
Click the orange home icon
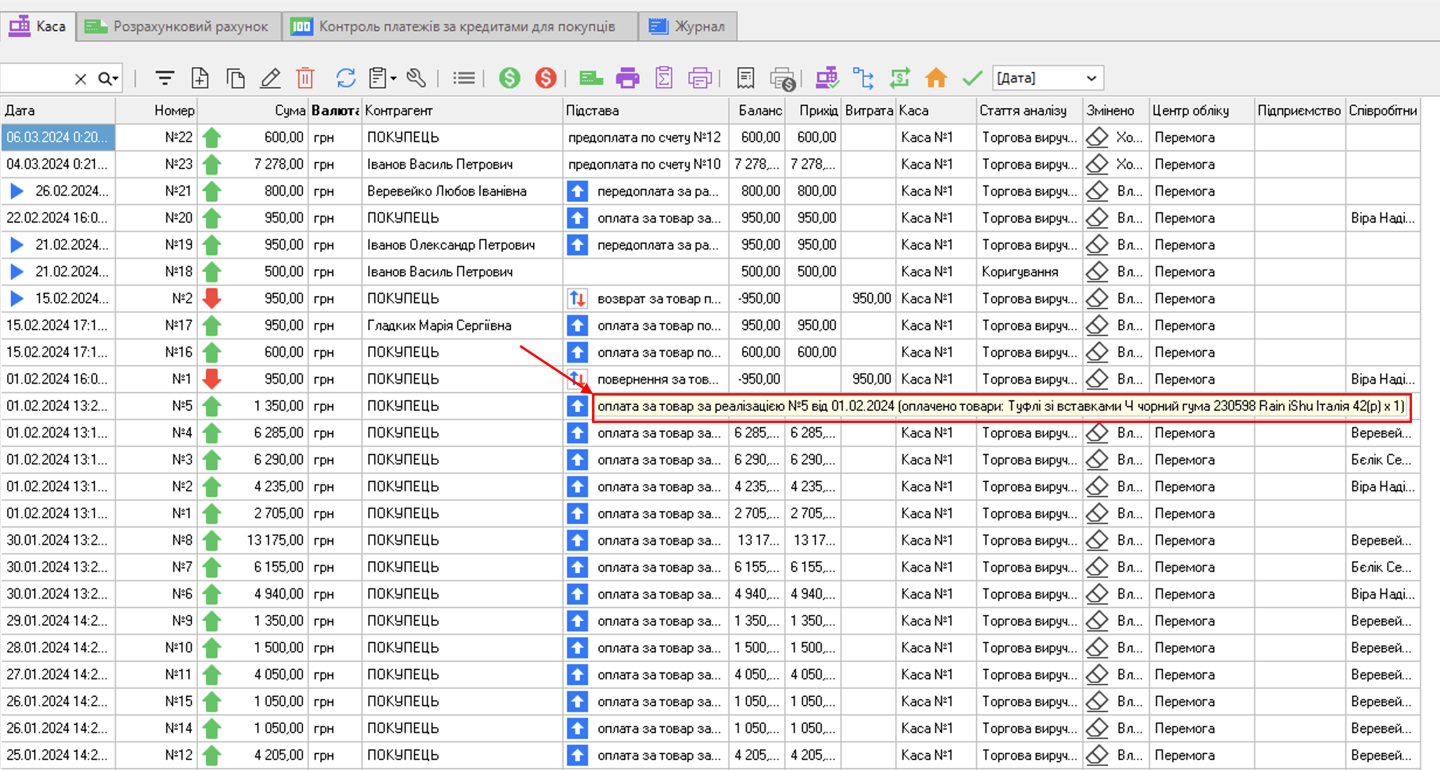(x=936, y=78)
